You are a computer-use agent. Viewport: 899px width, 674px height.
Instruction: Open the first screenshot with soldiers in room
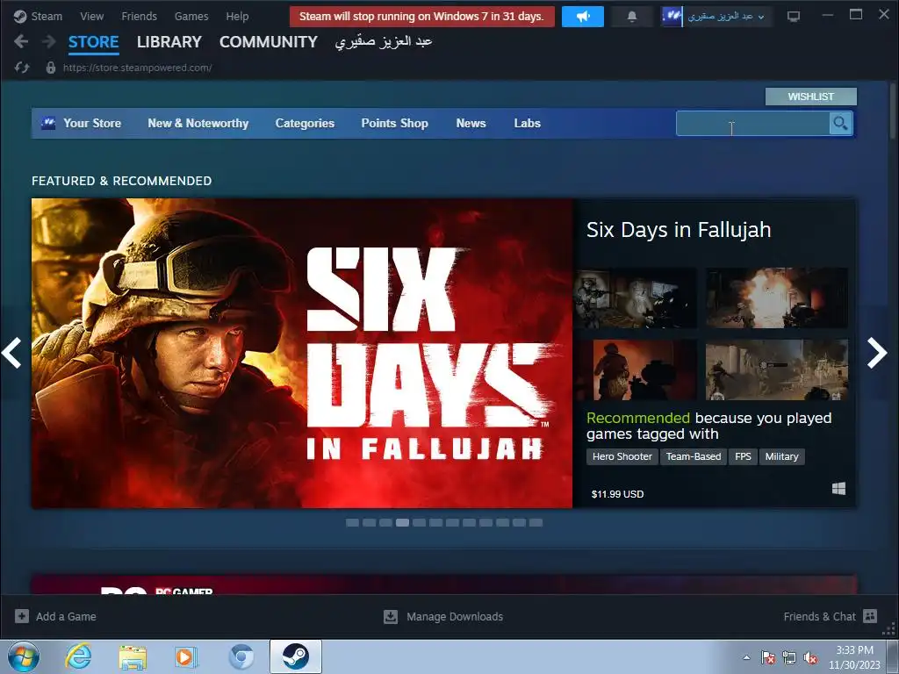(x=636, y=298)
